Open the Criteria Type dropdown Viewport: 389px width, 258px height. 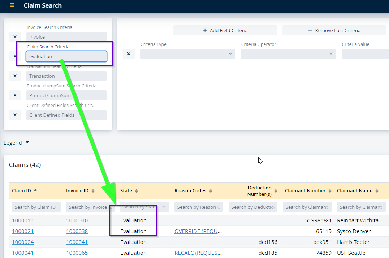pyautogui.click(x=187, y=54)
